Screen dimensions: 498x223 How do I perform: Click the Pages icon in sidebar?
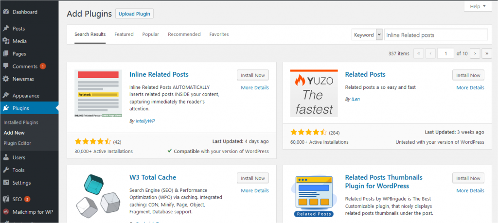pos(6,54)
